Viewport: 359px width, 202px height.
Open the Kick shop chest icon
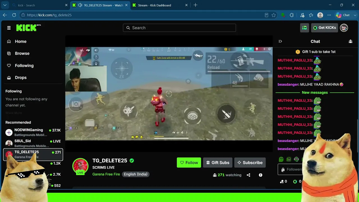coord(305,28)
